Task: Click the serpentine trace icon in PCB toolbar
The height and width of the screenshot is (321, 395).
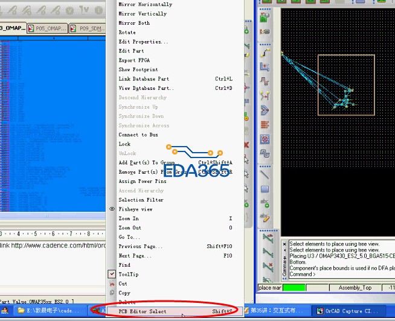Action: (265, 153)
